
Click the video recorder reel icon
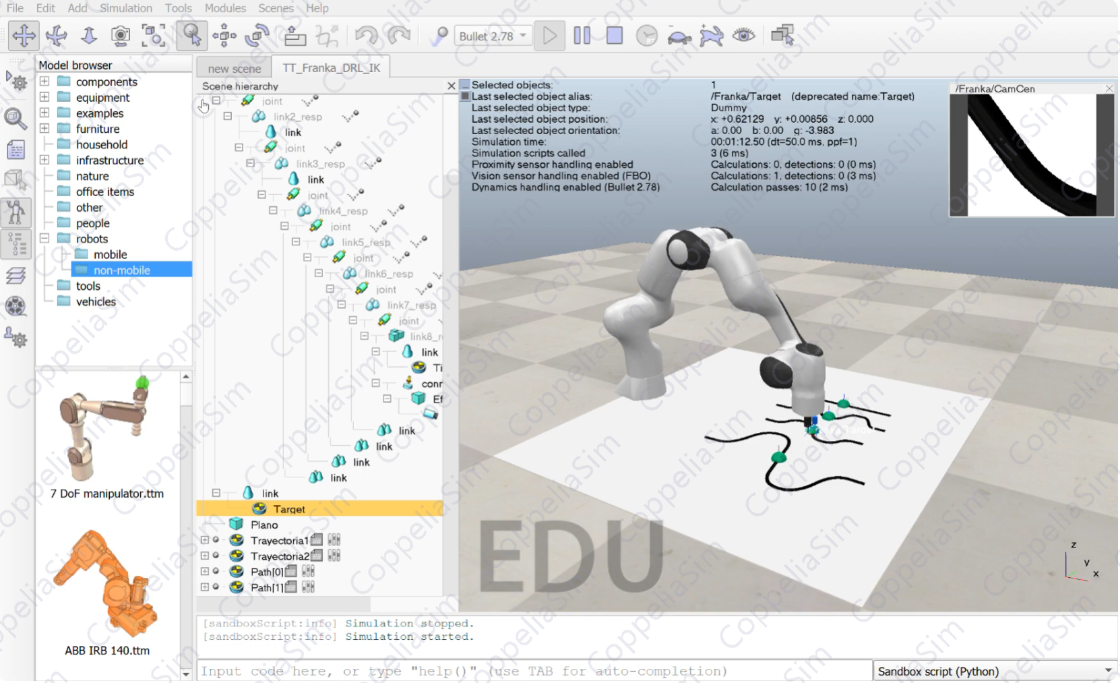pos(15,306)
